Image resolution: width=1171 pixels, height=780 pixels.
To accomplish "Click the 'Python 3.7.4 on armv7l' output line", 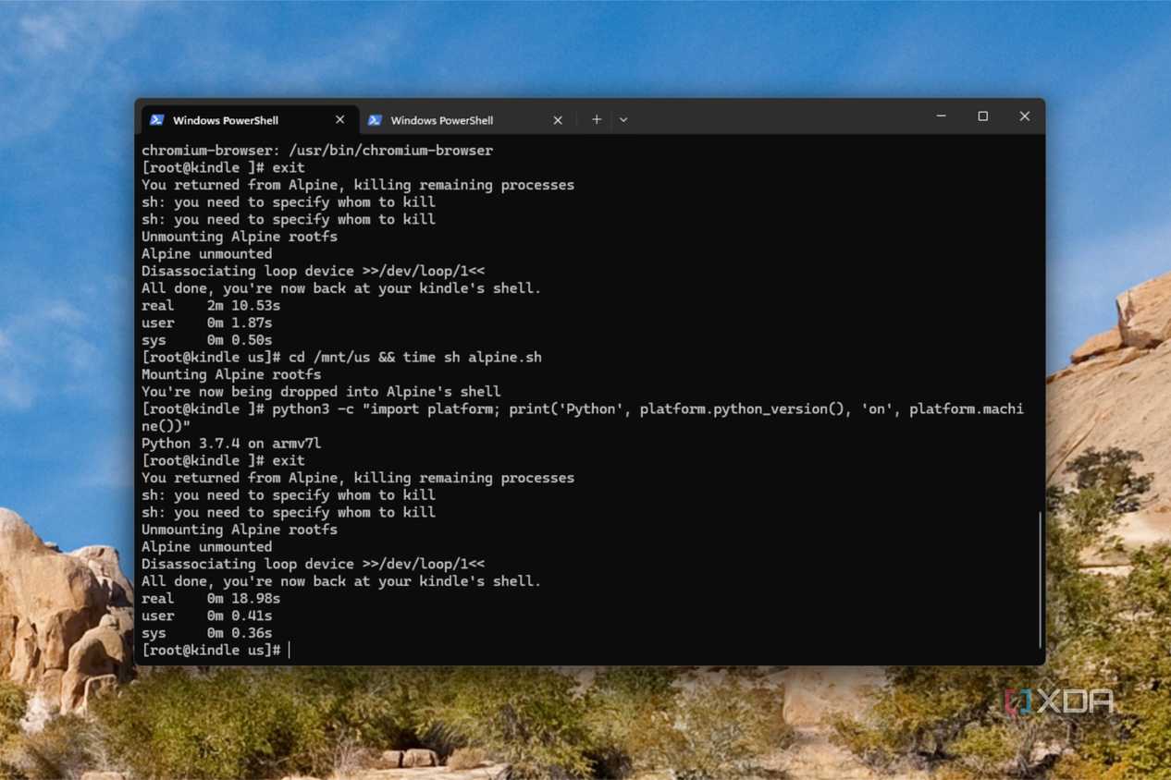I will pyautogui.click(x=231, y=444).
